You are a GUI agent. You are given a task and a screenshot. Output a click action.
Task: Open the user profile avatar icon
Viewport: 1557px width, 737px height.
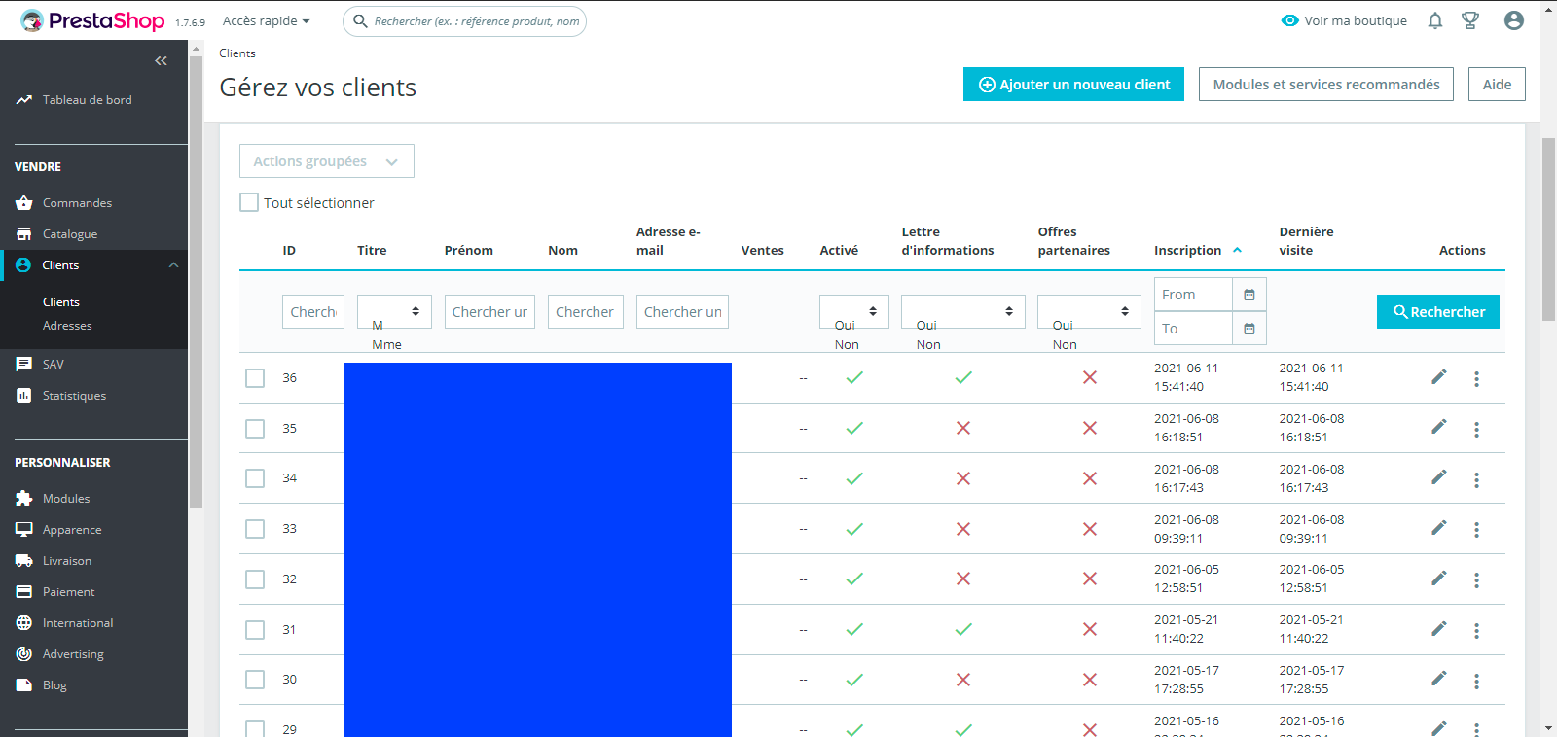pos(1513,20)
